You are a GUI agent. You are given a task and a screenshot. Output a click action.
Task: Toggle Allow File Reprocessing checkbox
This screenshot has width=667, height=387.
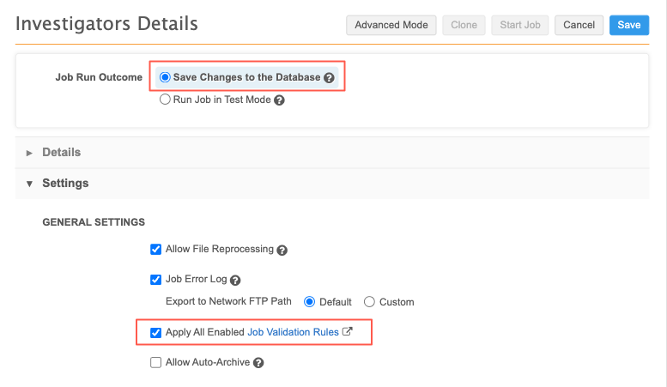[x=156, y=250]
